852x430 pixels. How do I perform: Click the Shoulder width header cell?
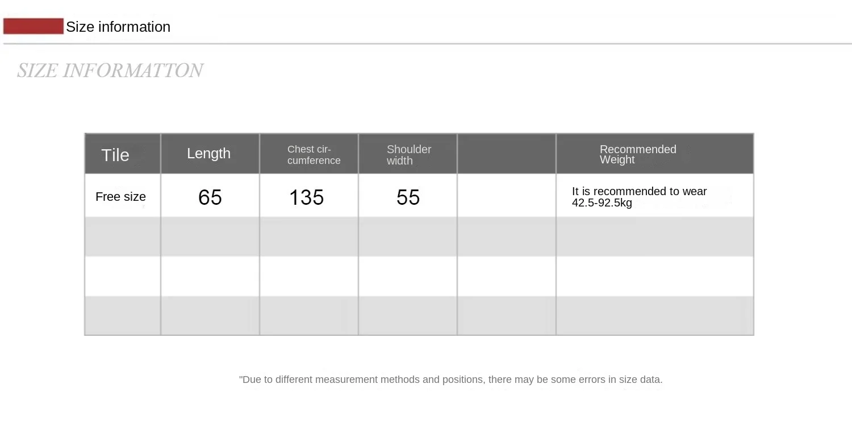pos(408,154)
